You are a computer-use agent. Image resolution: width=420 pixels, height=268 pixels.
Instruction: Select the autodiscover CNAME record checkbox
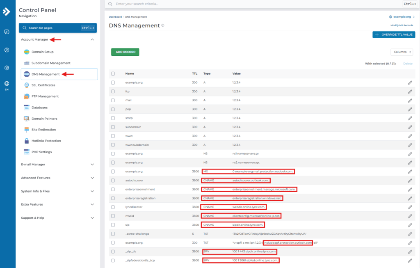[x=113, y=180]
